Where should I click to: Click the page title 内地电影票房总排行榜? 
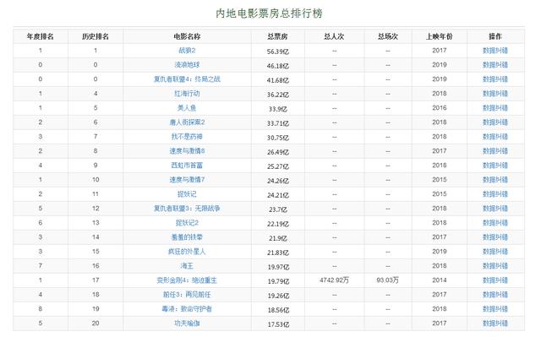pyautogui.click(x=269, y=14)
